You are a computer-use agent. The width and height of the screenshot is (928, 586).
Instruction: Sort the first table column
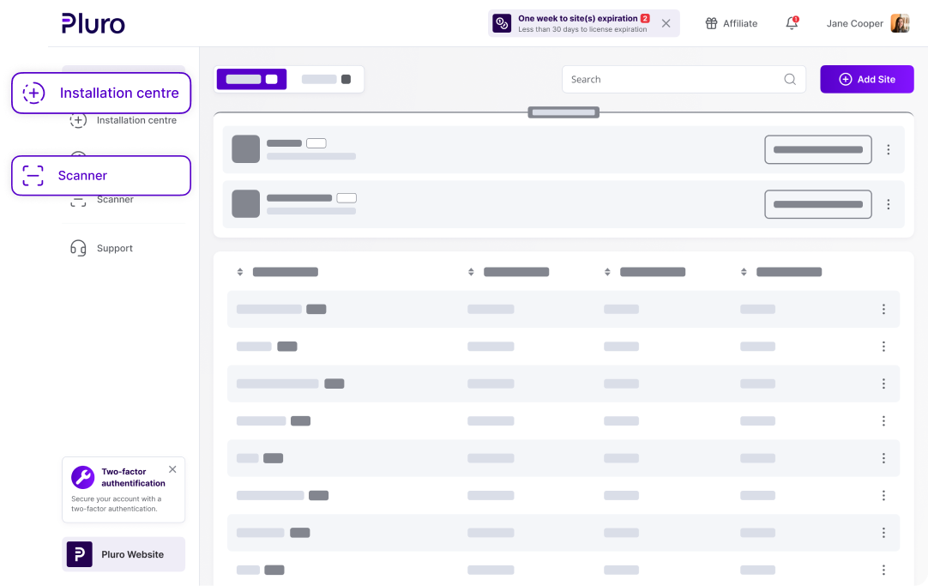(240, 271)
